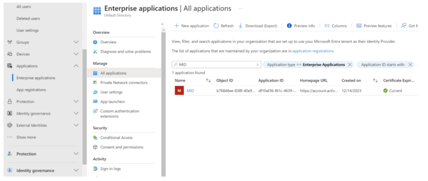Open Conditional Access under Security

click(116, 138)
